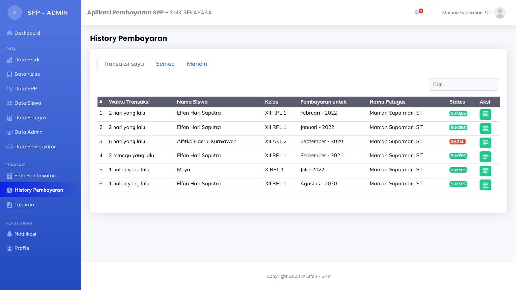Open detail for Januari - 2022 payment
Viewport: 516px width, 290px height.
pyautogui.click(x=485, y=129)
